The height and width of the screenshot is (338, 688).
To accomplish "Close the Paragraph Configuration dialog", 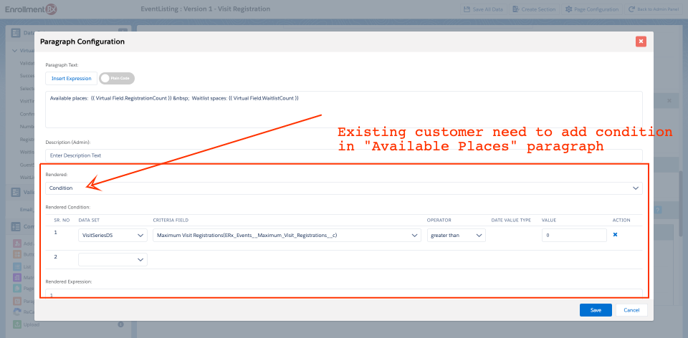I will [x=641, y=42].
